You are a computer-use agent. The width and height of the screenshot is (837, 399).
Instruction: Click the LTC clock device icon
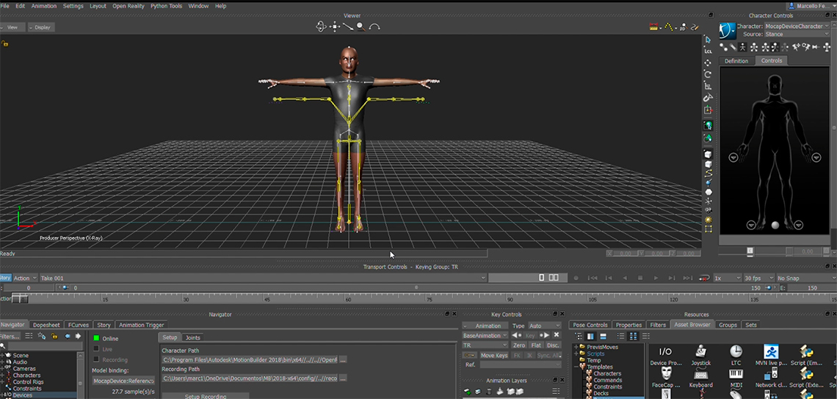[x=736, y=351]
